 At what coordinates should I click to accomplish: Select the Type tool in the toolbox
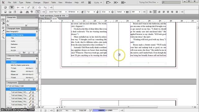pos(3,20)
